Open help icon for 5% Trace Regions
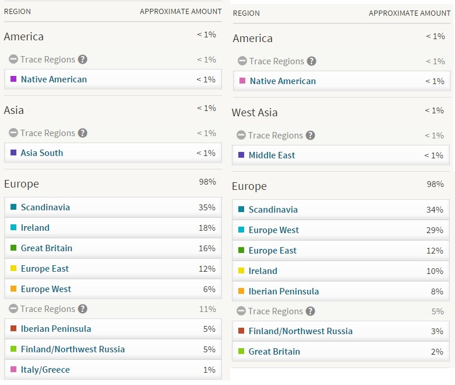 click(x=311, y=311)
